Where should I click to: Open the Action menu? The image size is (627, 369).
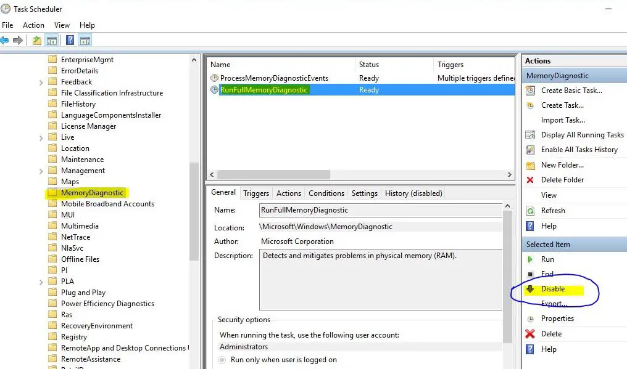pos(33,25)
